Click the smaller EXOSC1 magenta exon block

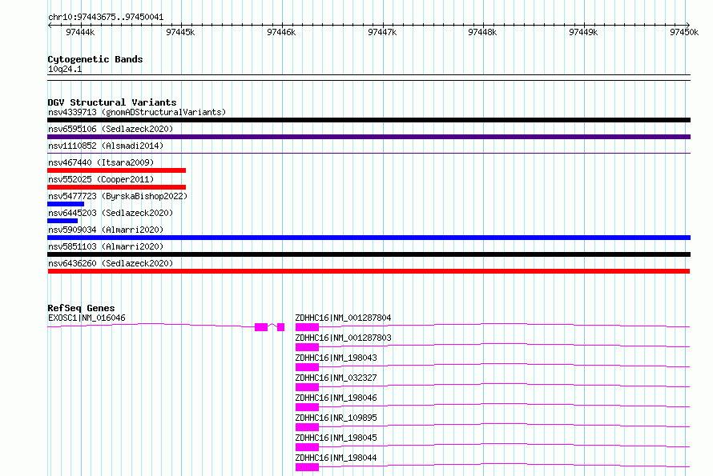[x=280, y=327]
